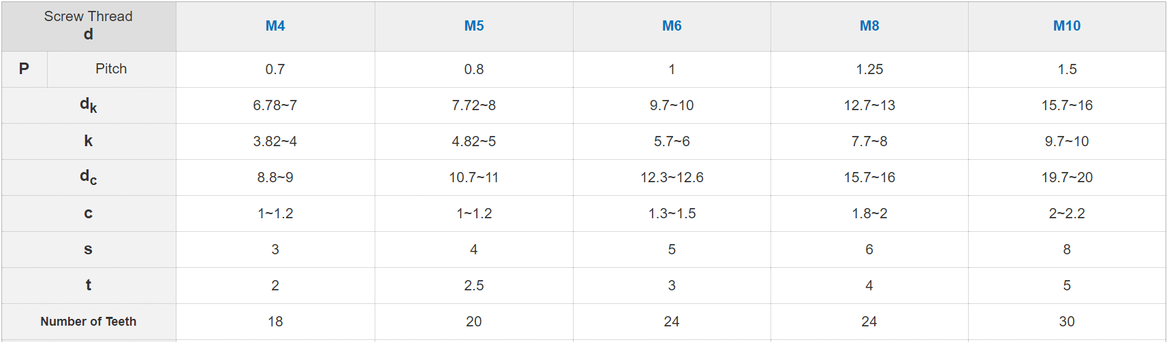Open the M5 thread size link
Screen dimensions: 1169x342
tap(474, 26)
